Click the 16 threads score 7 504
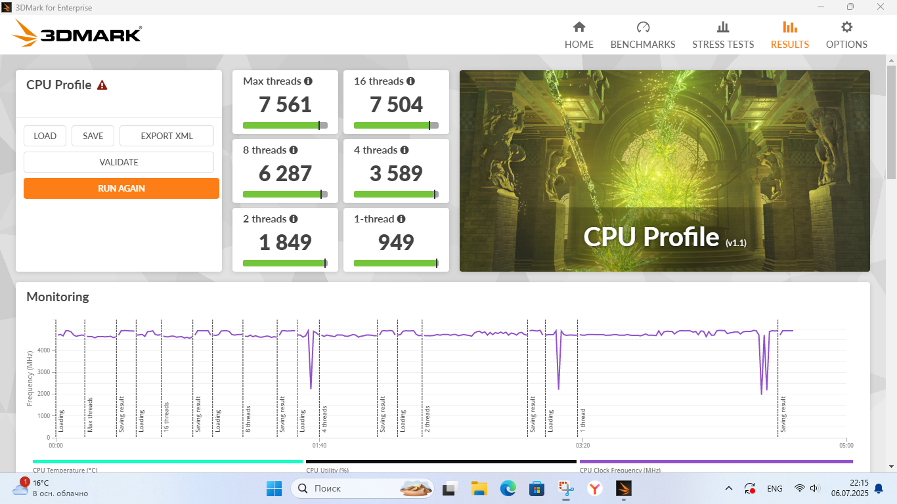This screenshot has width=897, height=504. point(396,105)
